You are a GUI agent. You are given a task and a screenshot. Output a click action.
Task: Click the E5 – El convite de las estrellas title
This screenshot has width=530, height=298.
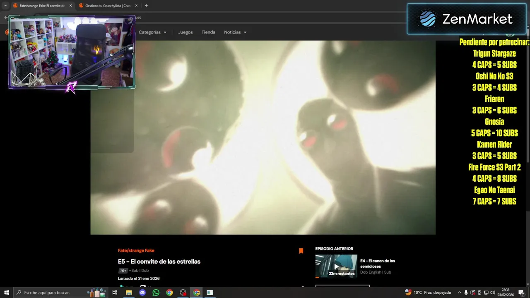click(x=159, y=262)
